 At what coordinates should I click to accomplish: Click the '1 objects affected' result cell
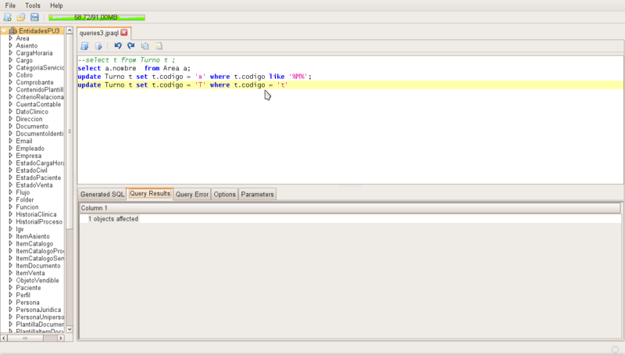click(x=113, y=219)
